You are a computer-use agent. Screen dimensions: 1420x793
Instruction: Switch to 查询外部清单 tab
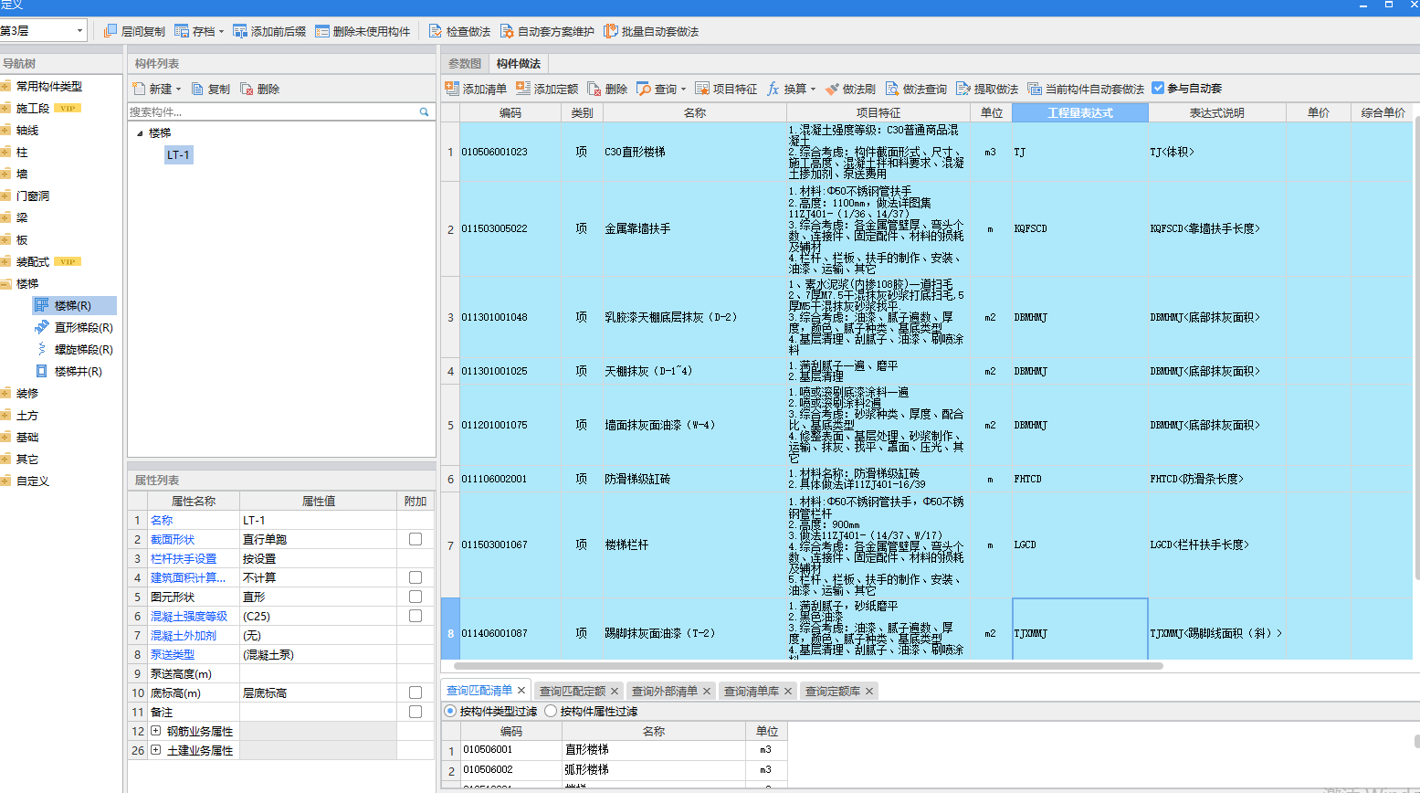(x=665, y=691)
